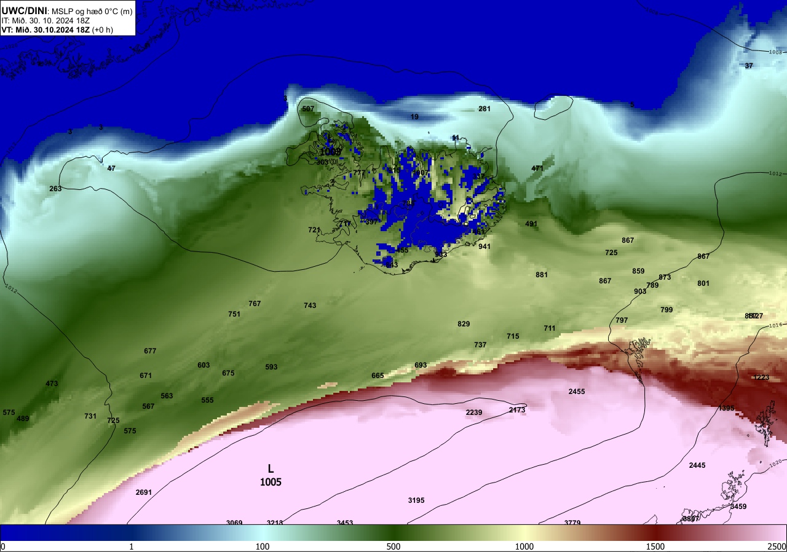This screenshot has height=552, width=787.
Task: Click the 829 value
Action: (x=464, y=324)
